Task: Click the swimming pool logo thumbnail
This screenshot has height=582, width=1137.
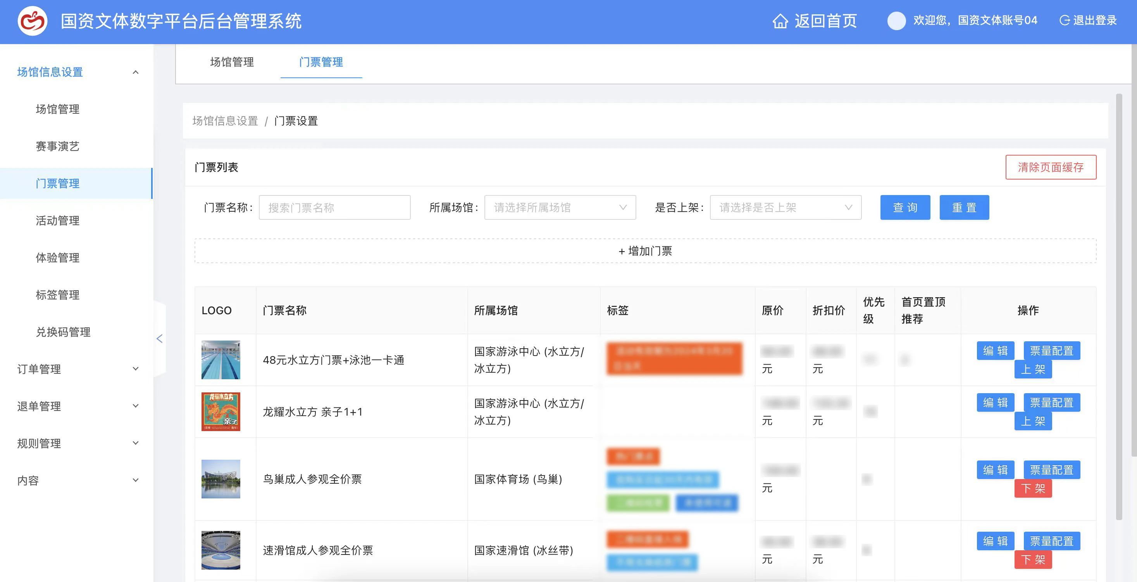Action: point(221,360)
